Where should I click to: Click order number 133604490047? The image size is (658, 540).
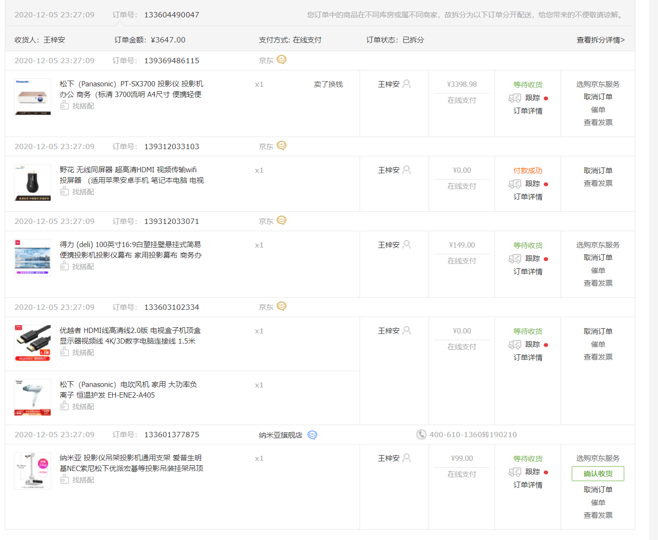[x=172, y=15]
